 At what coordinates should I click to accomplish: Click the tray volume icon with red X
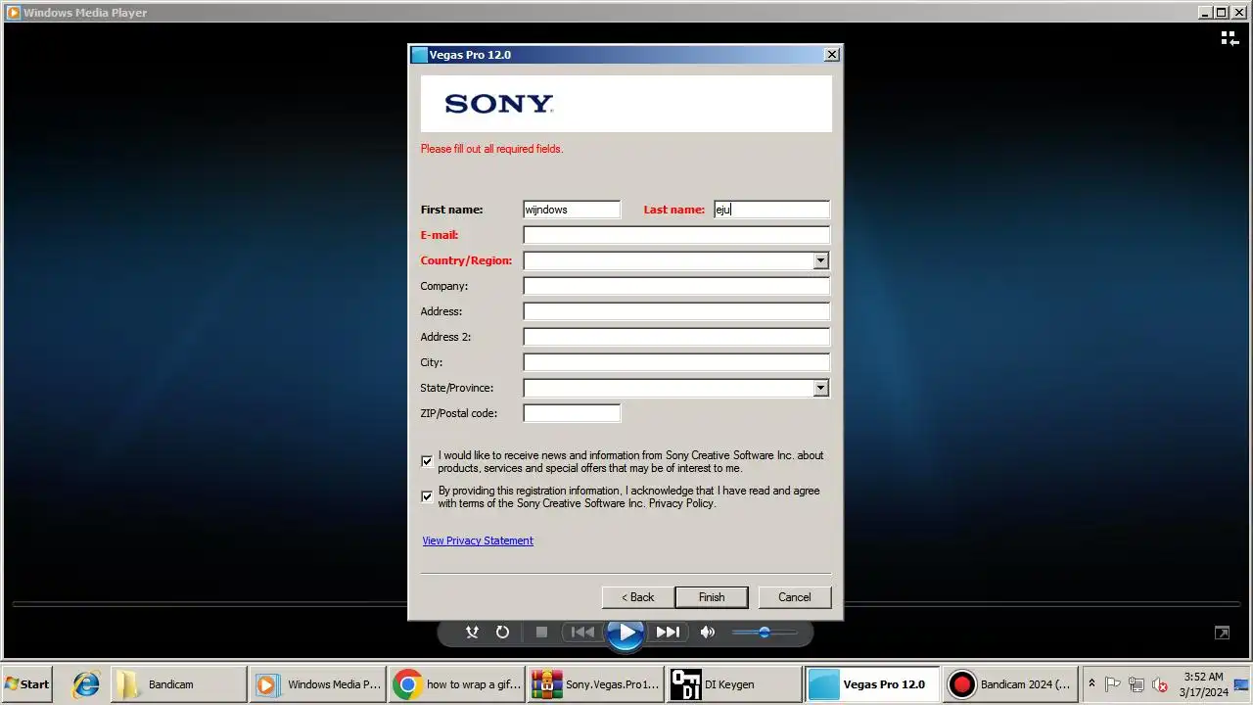click(x=1160, y=684)
